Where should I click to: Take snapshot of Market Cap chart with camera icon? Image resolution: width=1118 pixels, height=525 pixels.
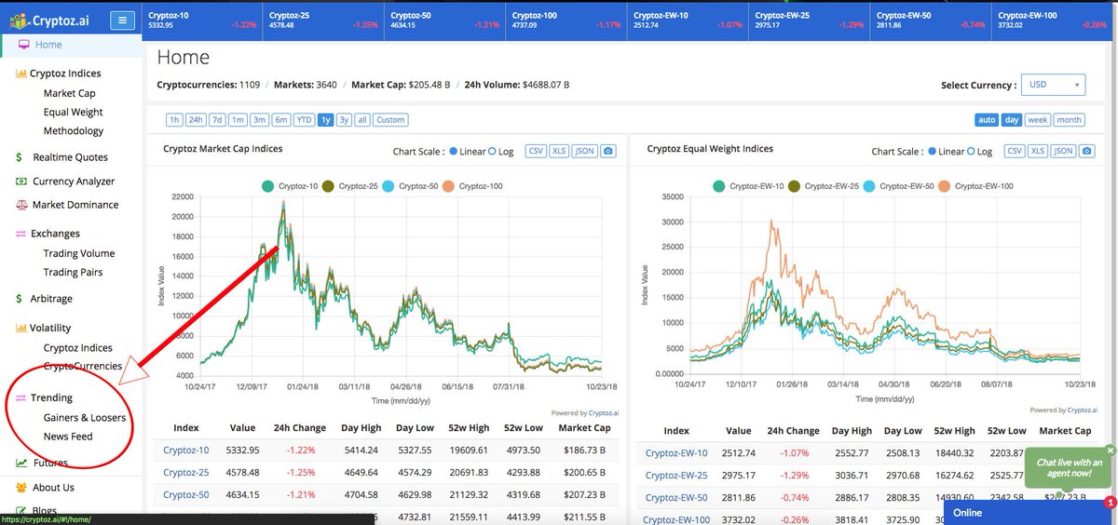coord(608,151)
